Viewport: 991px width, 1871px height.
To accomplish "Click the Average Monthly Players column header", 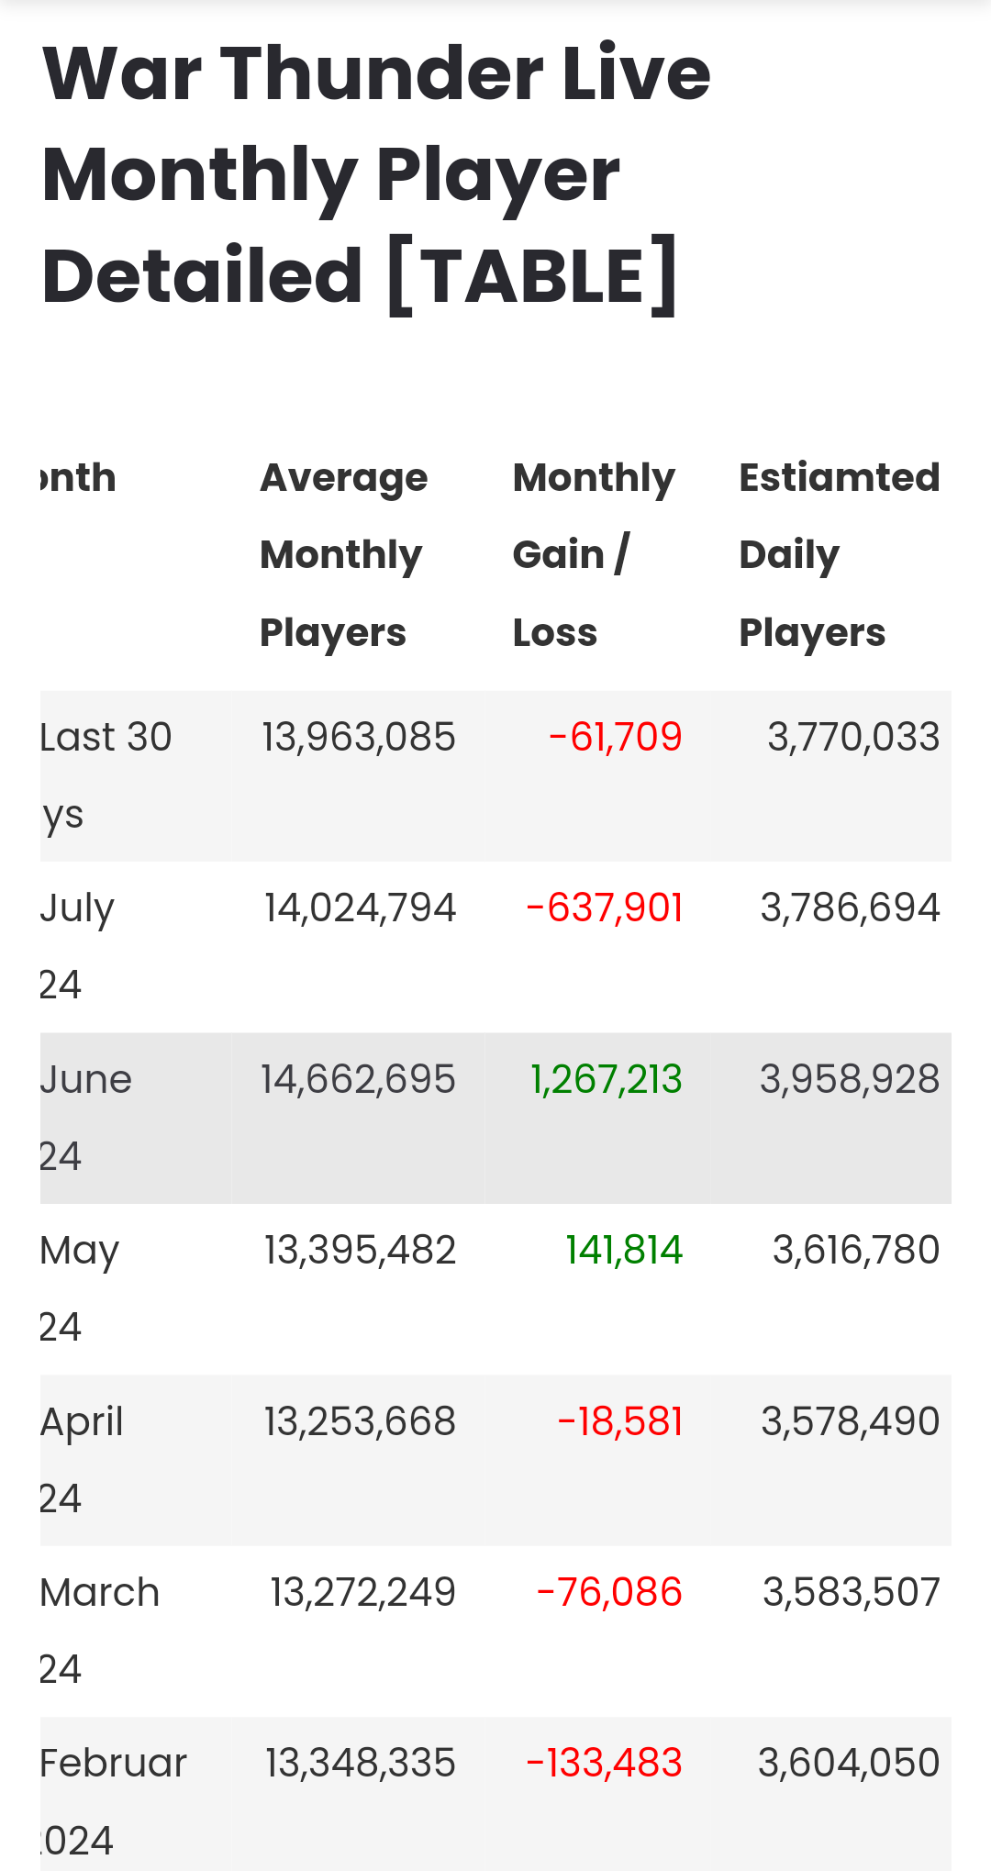I will pyautogui.click(x=344, y=554).
